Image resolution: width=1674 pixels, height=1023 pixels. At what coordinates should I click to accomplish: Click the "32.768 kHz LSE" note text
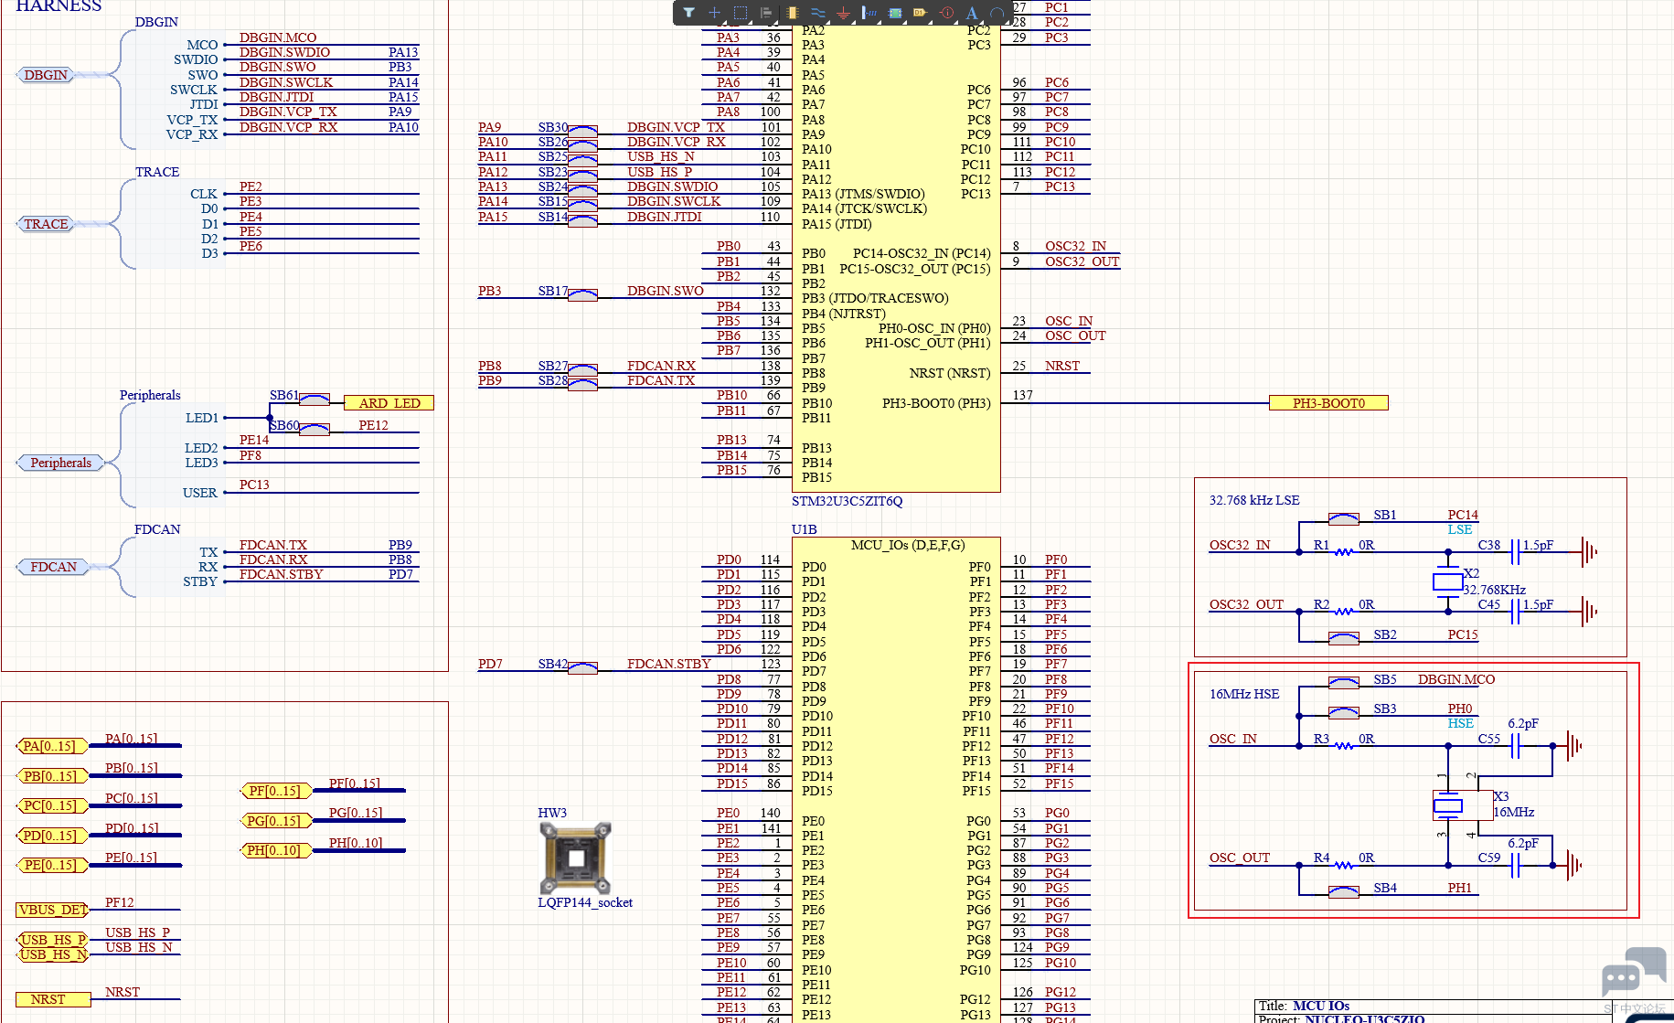pyautogui.click(x=1254, y=500)
